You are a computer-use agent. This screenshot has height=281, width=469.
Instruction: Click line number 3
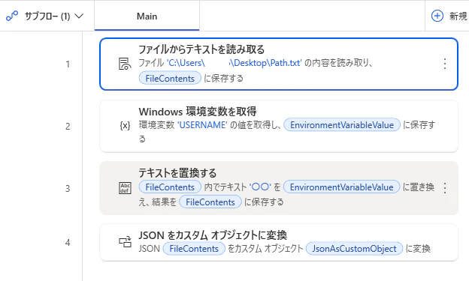coord(68,189)
